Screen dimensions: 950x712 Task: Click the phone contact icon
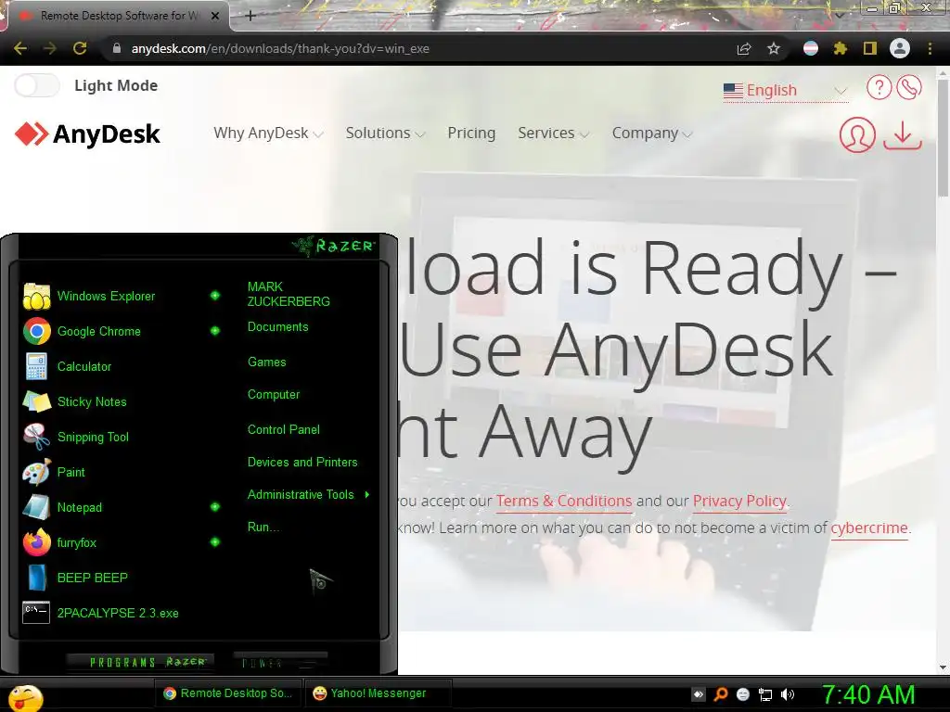point(909,88)
